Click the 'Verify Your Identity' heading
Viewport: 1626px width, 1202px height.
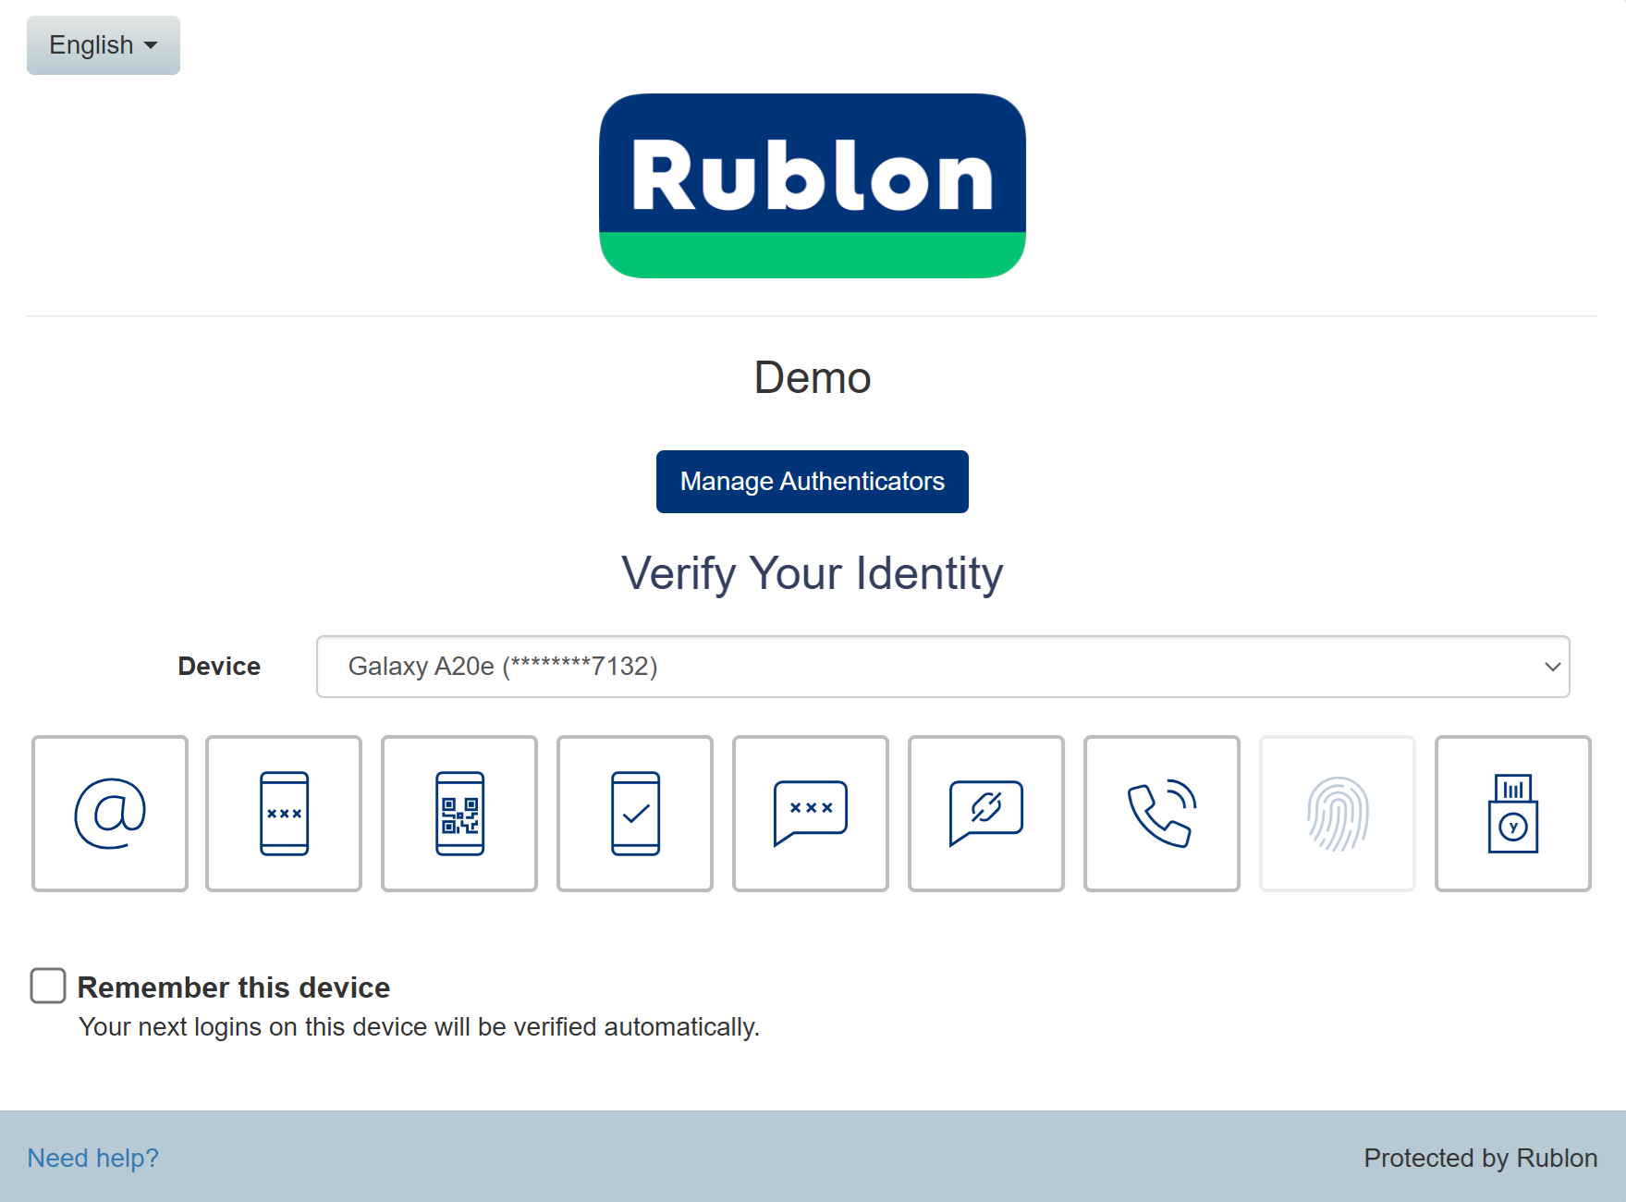[x=813, y=573]
